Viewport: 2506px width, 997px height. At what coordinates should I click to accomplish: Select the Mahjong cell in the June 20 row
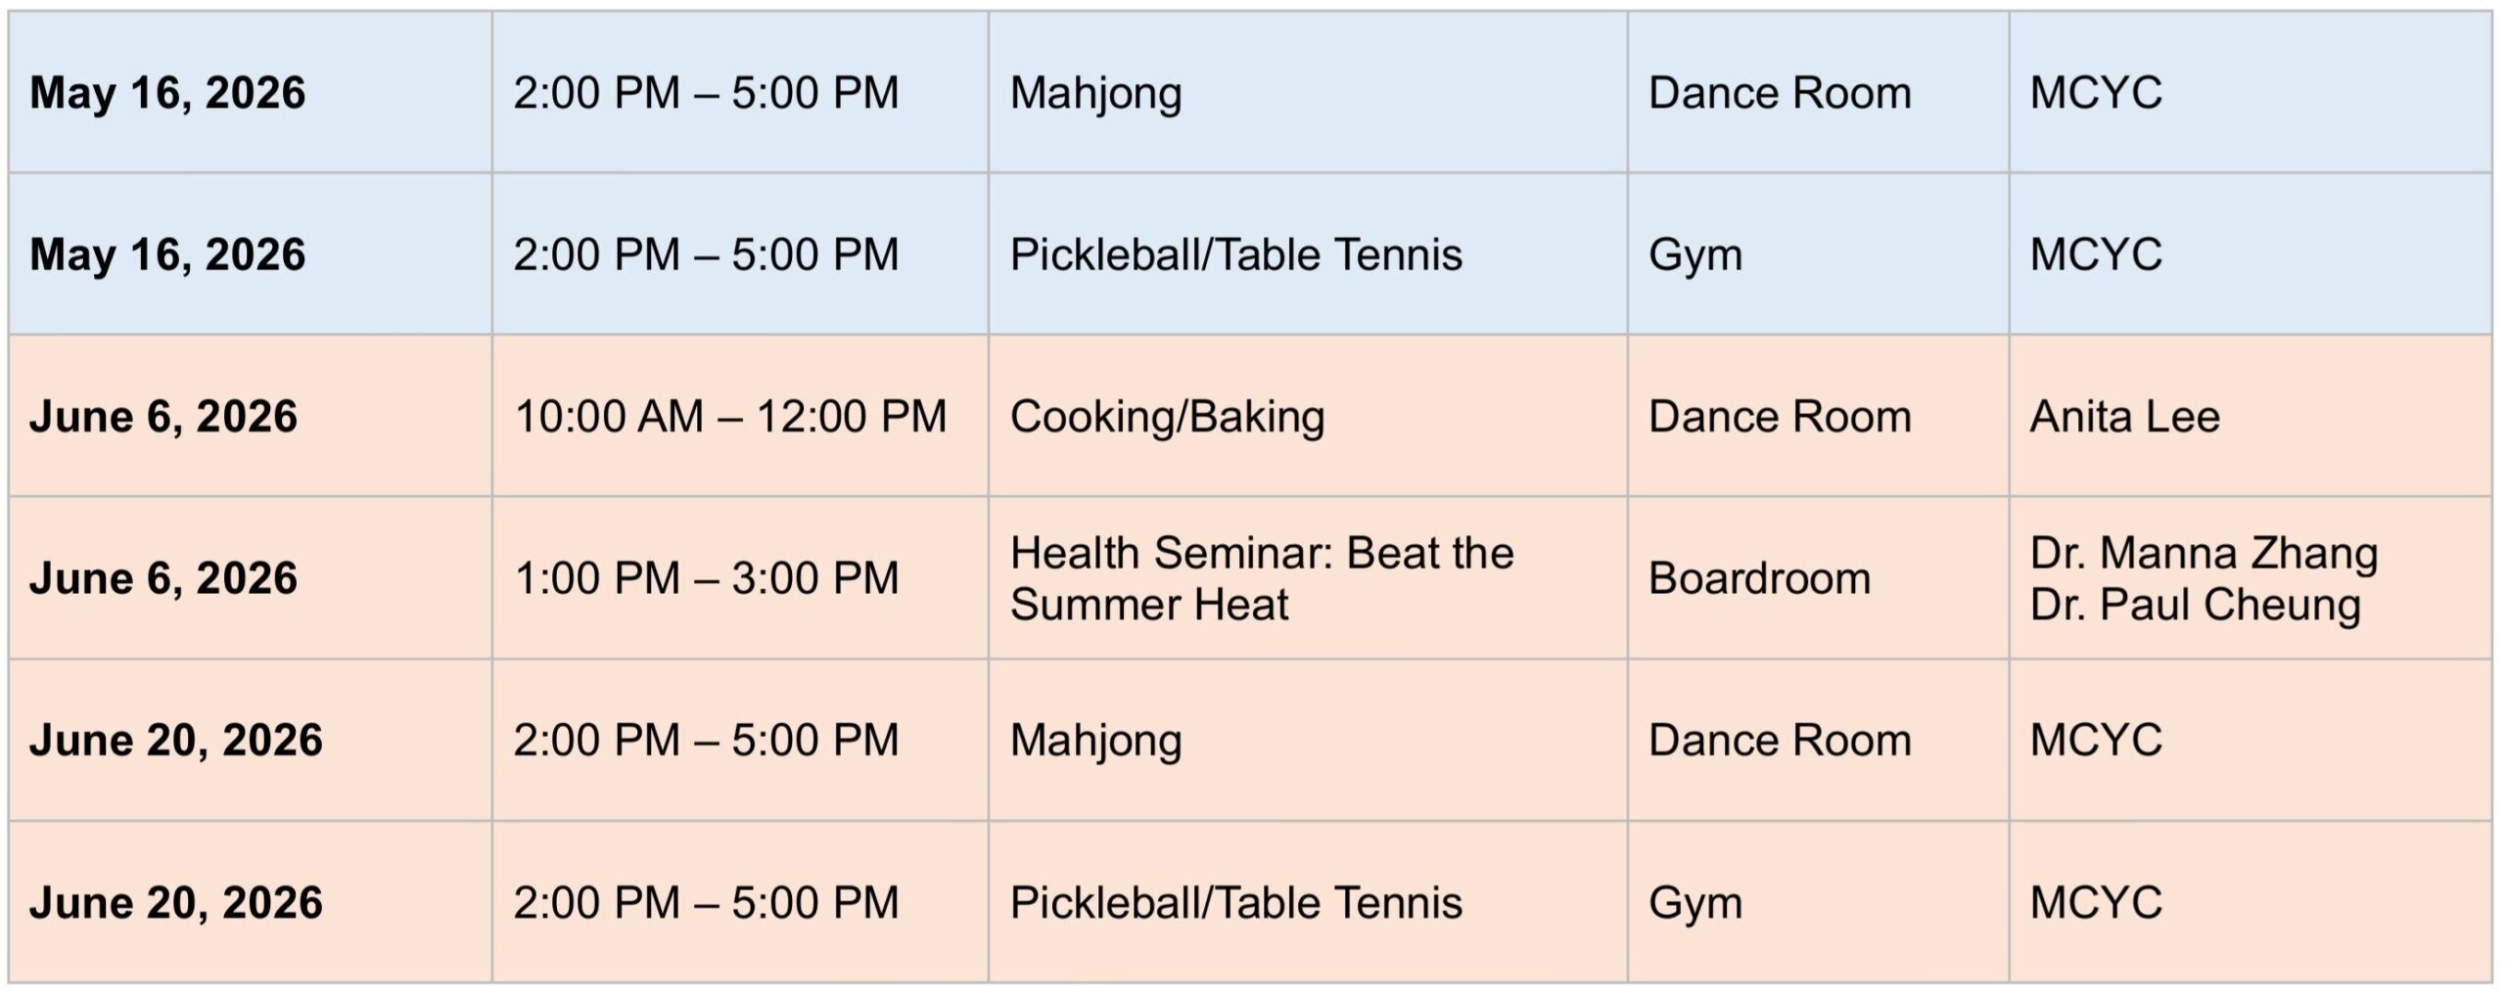1095,741
